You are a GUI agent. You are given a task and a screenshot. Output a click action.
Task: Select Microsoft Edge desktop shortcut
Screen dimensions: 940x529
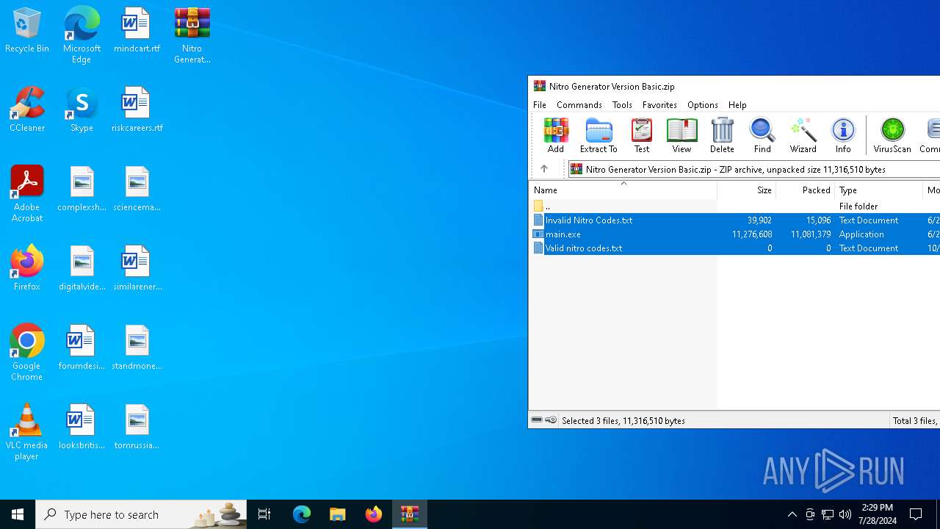pyautogui.click(x=82, y=35)
